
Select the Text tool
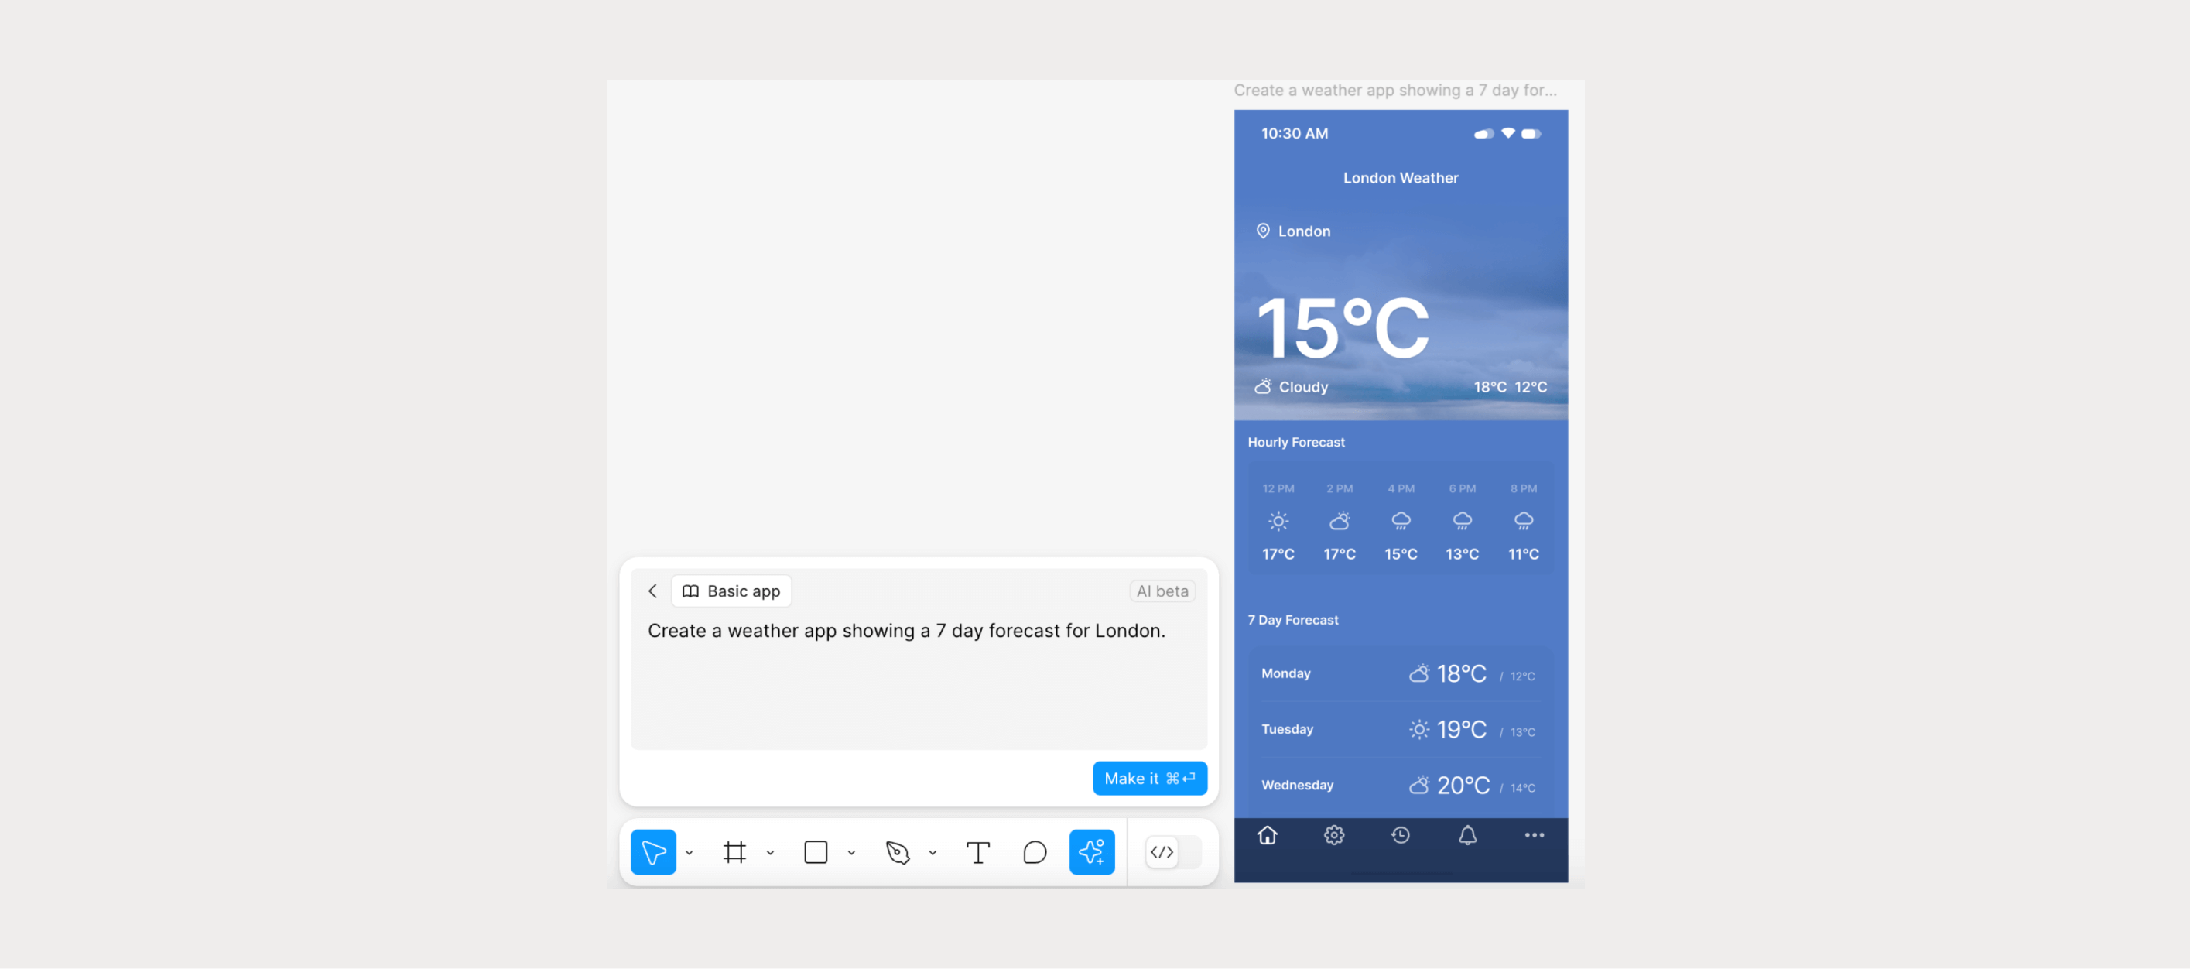[x=978, y=851]
